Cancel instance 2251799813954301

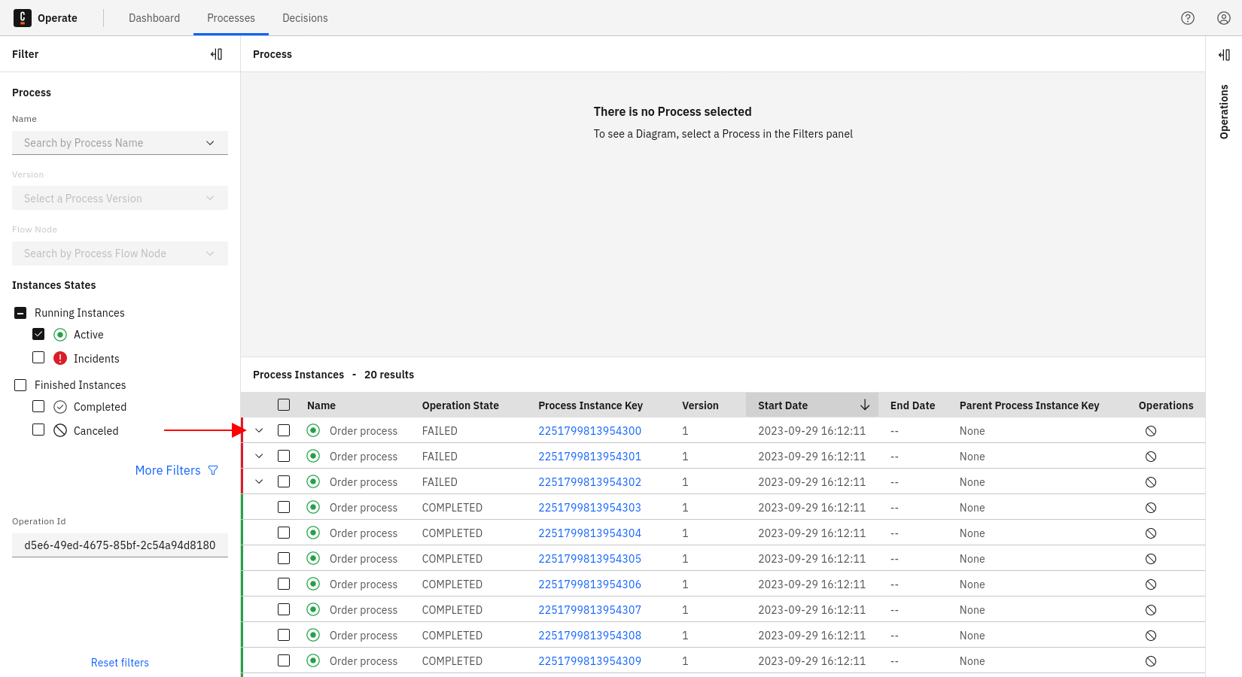pyautogui.click(x=1151, y=457)
